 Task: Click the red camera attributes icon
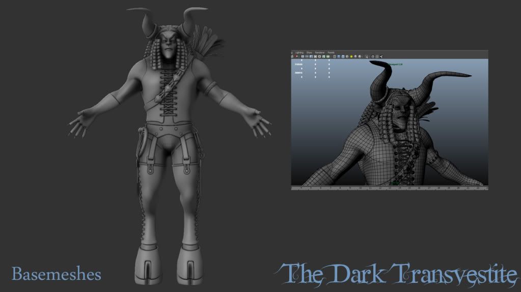[297, 56]
